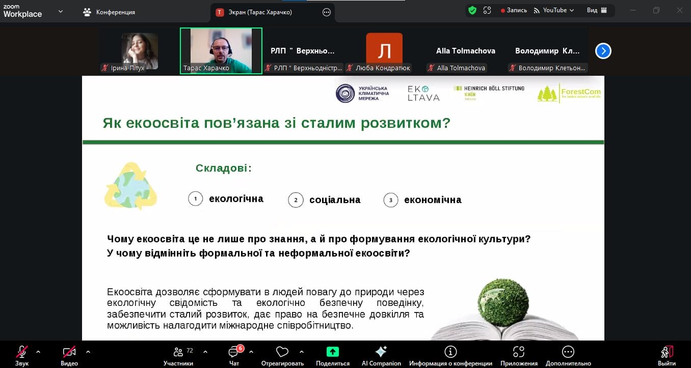The image size is (691, 368).
Task: Click the green Share screen icon
Action: pyautogui.click(x=333, y=352)
